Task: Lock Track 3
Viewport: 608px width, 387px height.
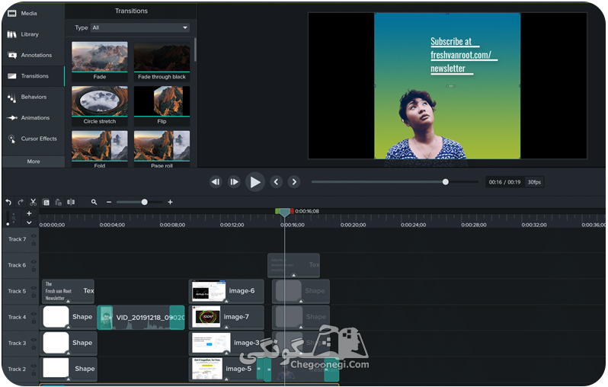Action: 34,347
